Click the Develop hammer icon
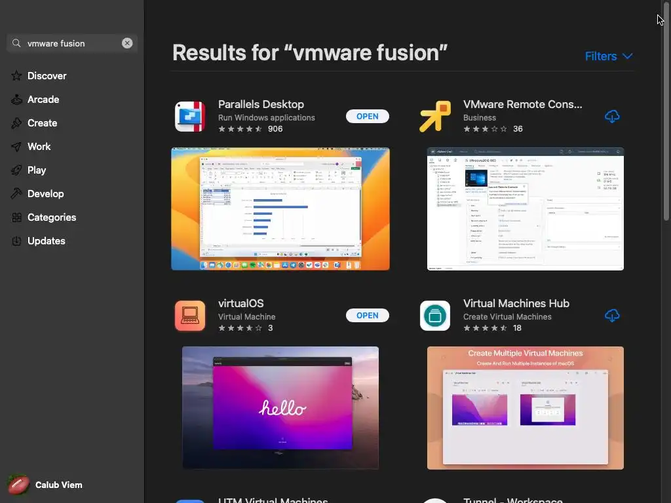The height and width of the screenshot is (503, 671). pyautogui.click(x=16, y=194)
